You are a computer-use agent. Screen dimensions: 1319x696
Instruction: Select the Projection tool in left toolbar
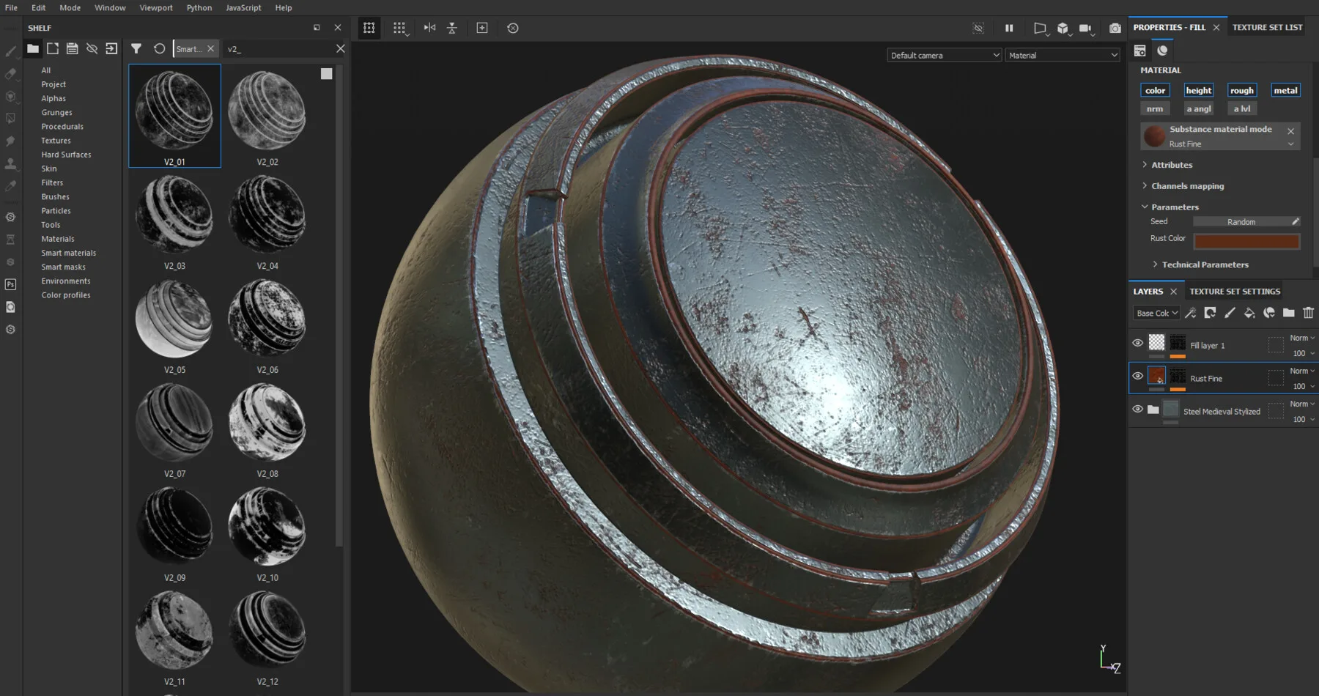coord(10,96)
